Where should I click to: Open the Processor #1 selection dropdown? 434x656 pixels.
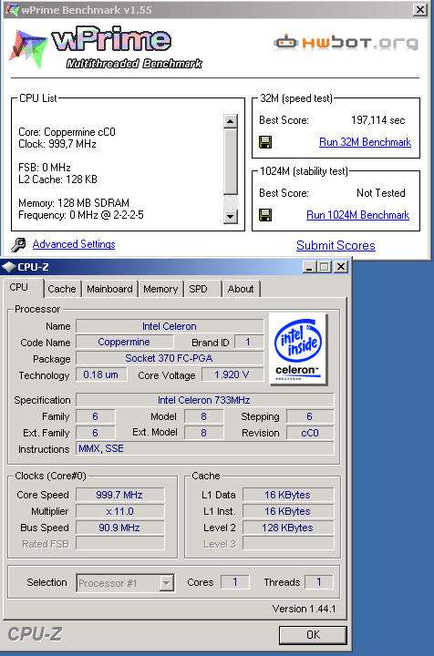point(166,583)
